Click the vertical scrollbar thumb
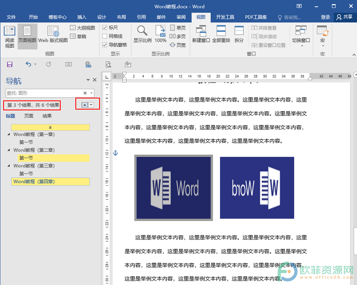Image resolution: width=357 pixels, height=285 pixels. pos(355,241)
